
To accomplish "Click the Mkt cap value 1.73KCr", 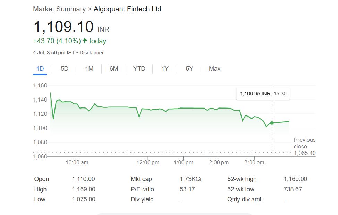I will click(191, 179).
